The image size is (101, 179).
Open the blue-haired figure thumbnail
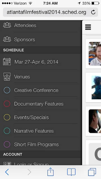tap(96, 87)
